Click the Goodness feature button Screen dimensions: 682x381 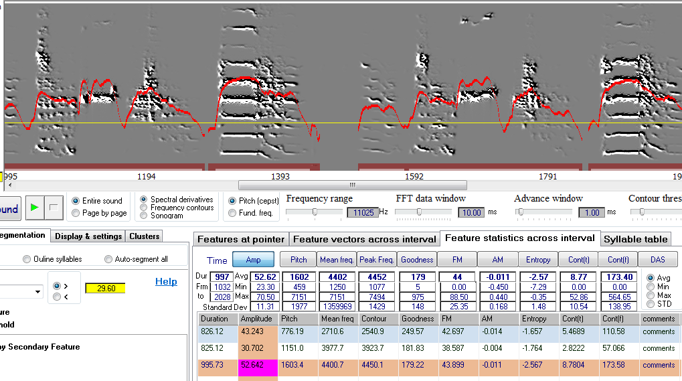coord(418,260)
